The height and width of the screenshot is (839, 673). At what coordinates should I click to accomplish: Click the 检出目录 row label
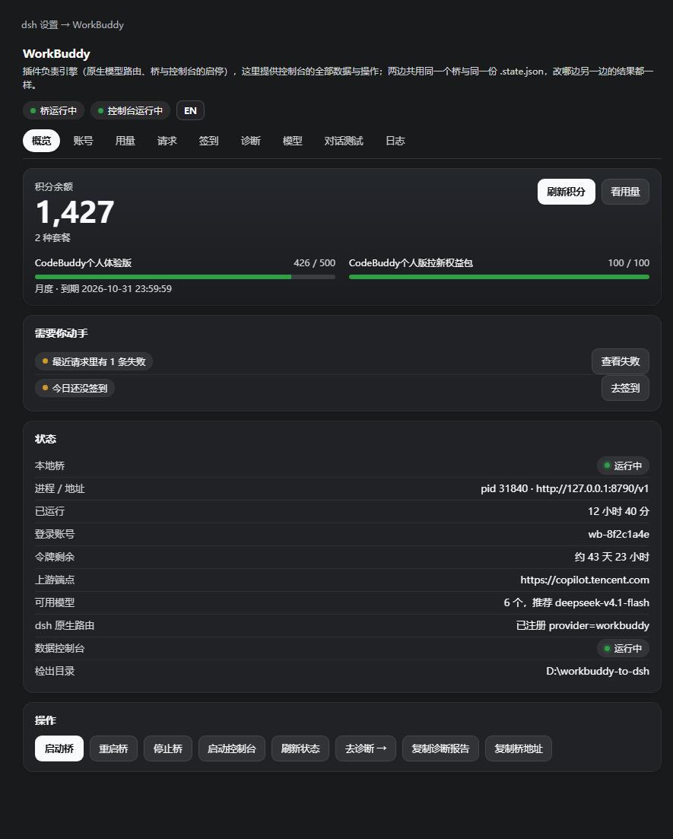[55, 671]
